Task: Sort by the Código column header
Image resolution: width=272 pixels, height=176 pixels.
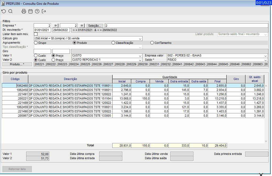Action: click(15, 79)
